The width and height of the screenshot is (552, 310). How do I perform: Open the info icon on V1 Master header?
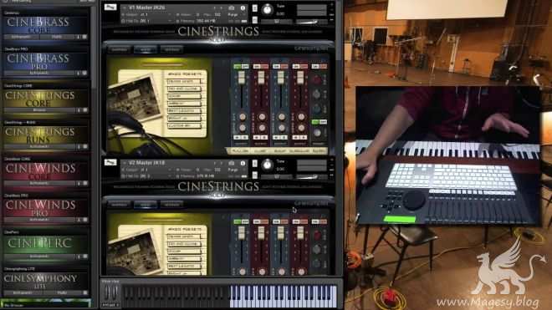coord(243,8)
